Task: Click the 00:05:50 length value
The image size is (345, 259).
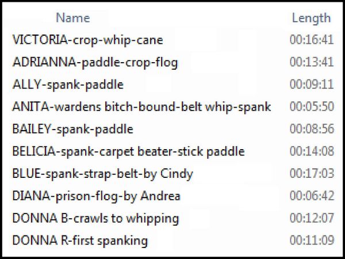Action: pos(312,106)
